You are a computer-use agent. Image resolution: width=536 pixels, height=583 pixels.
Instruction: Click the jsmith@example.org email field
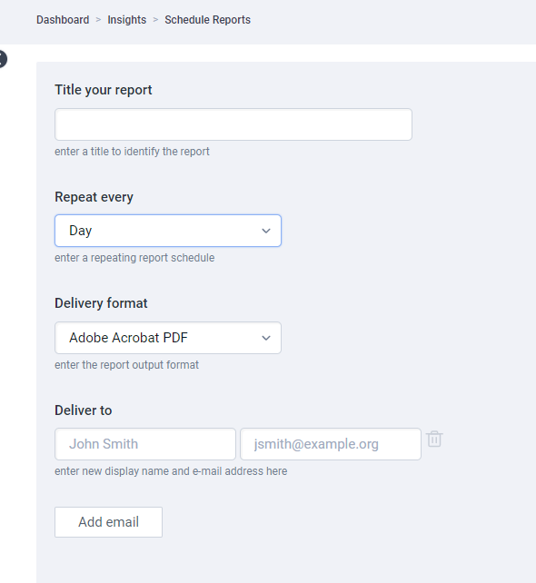[331, 444]
